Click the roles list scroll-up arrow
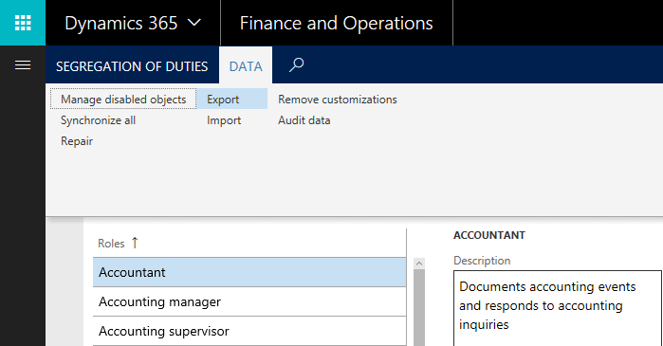 419,264
